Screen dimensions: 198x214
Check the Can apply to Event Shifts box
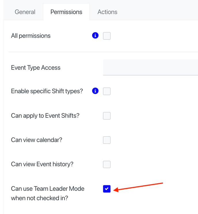(x=107, y=116)
